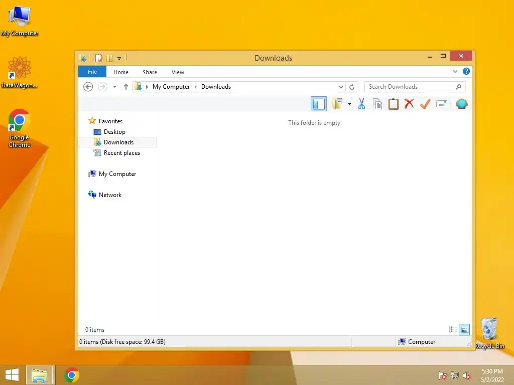Go back with the Back arrow

(x=88, y=87)
